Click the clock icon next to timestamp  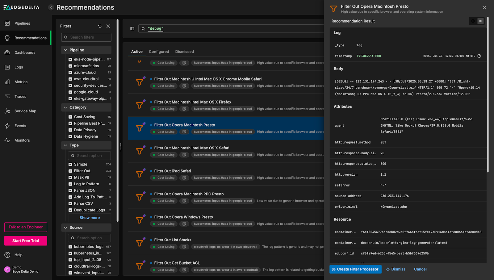(479, 56)
